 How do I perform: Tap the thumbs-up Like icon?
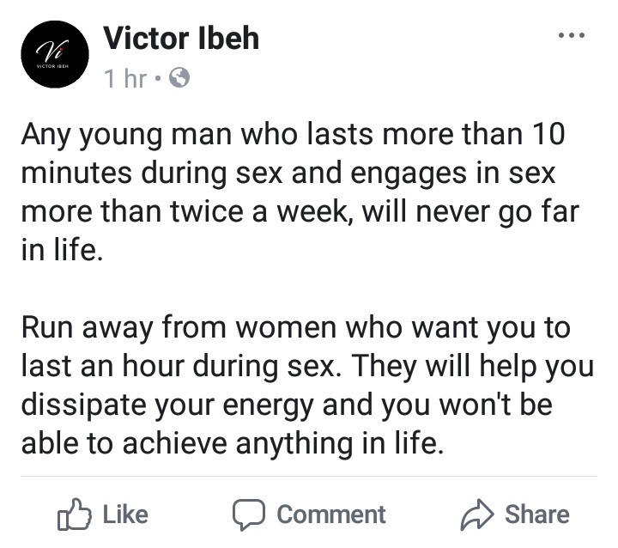coord(73,515)
